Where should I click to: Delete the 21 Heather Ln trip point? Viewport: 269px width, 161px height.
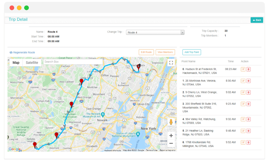pyautogui.click(x=248, y=131)
